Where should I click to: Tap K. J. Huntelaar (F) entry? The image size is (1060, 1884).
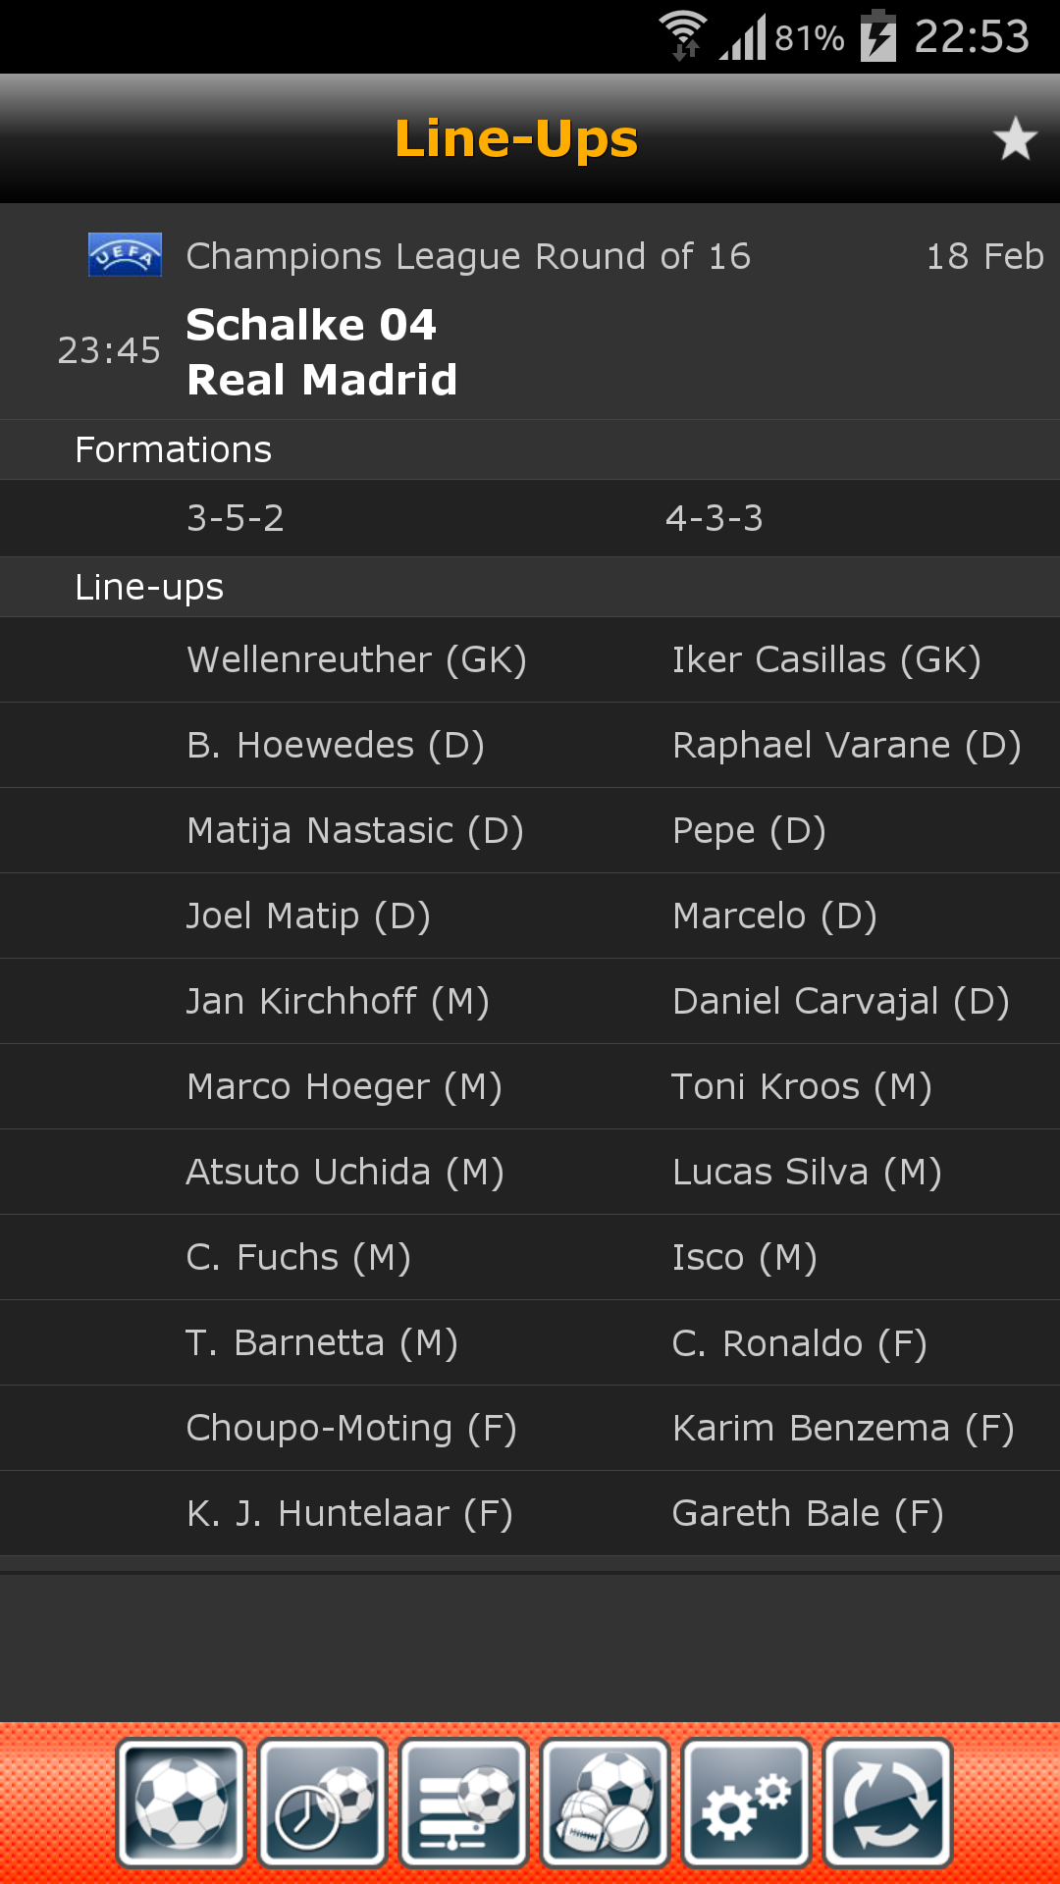pyautogui.click(x=349, y=1513)
